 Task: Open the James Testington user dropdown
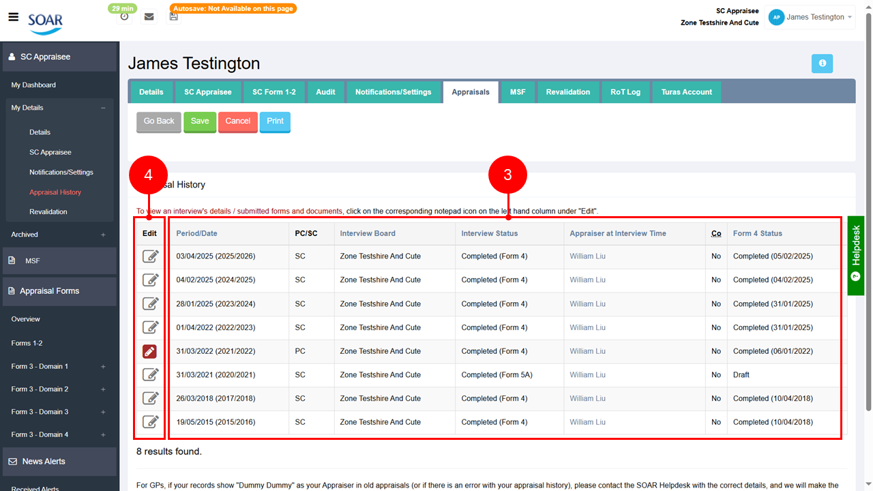coord(811,18)
